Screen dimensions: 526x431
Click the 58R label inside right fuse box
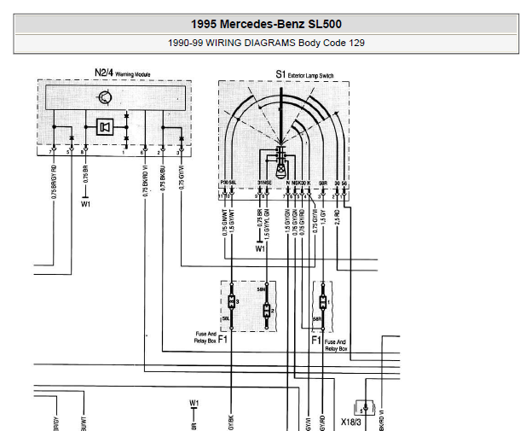tap(317, 319)
